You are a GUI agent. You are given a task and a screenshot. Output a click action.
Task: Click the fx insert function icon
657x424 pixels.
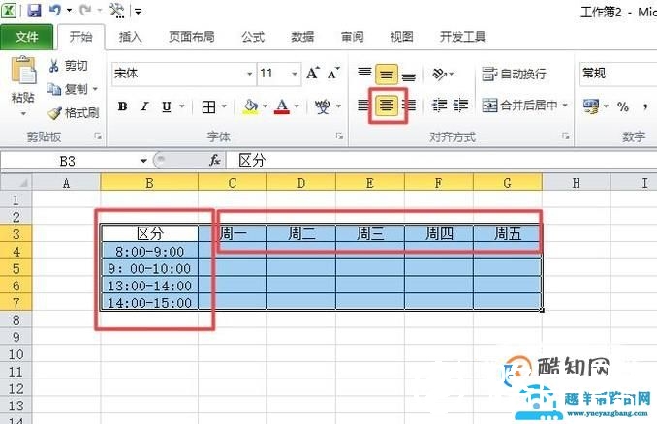215,160
